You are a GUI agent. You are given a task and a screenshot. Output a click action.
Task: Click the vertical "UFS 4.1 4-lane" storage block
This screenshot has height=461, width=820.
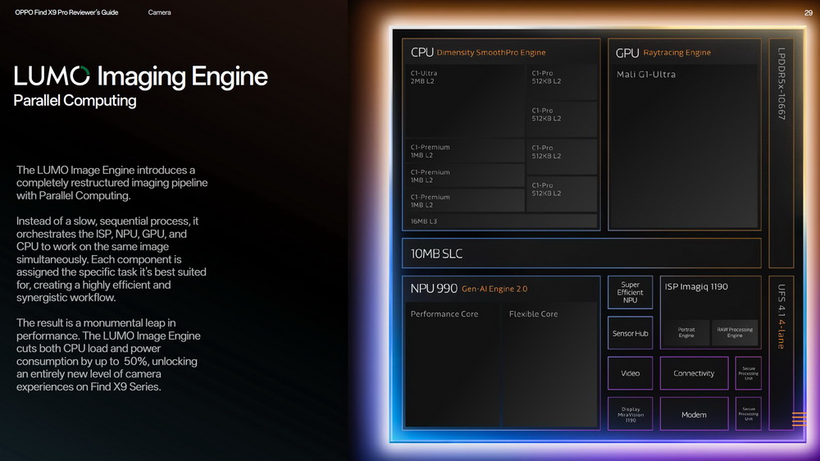[781, 353]
